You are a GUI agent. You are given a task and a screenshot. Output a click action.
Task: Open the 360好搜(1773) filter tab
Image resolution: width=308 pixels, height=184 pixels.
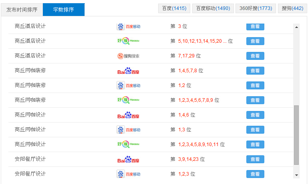click(256, 8)
